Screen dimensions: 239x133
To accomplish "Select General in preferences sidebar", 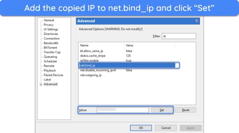I will pyautogui.click(x=49, y=20).
